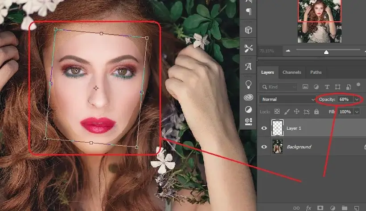Select the Background layer thumbnail
The width and height of the screenshot is (366, 211).
278,147
